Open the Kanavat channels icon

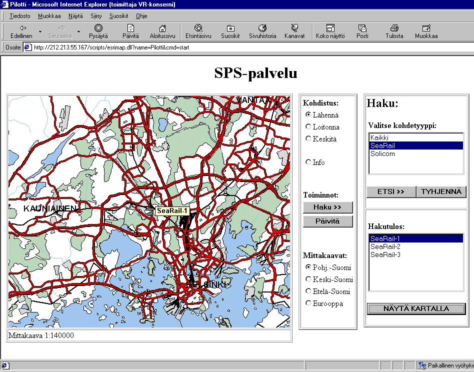294,28
